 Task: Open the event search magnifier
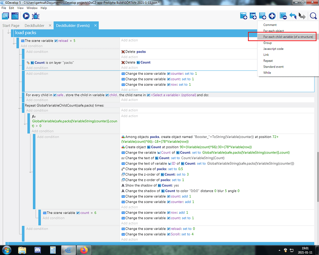[313, 16]
